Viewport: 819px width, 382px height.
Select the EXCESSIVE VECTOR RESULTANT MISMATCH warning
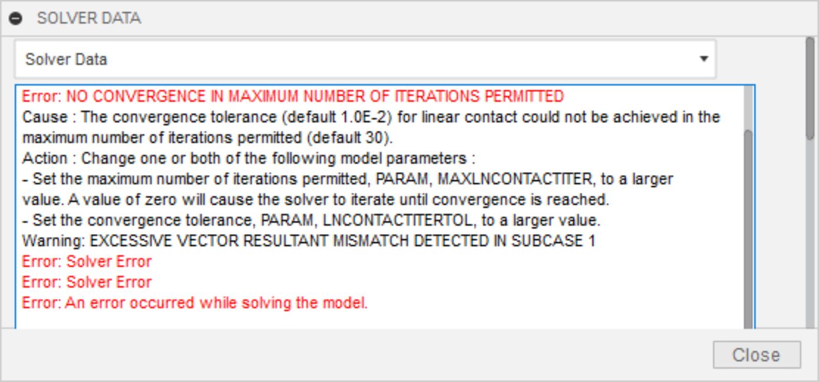tap(309, 241)
